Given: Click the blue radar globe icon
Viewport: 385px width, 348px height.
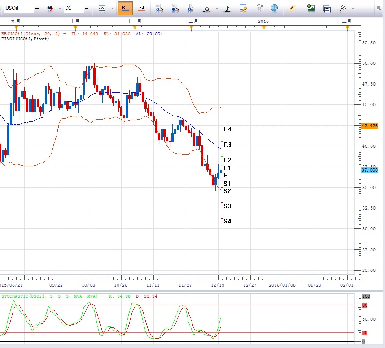Looking at the screenshot, I should tap(274, 8).
